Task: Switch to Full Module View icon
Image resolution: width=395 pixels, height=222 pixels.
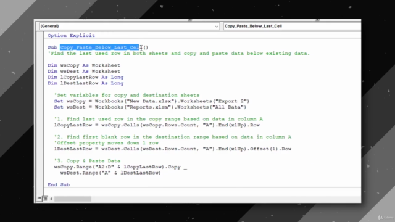Action: [45, 199]
